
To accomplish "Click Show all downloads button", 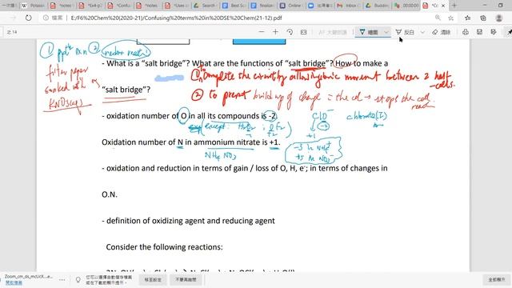I will (497, 280).
